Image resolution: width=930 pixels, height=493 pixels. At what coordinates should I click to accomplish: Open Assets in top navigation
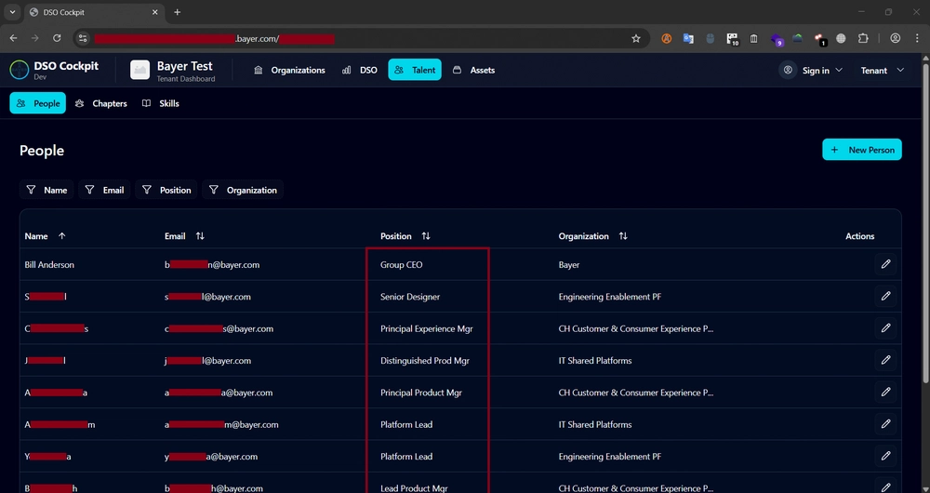(473, 70)
